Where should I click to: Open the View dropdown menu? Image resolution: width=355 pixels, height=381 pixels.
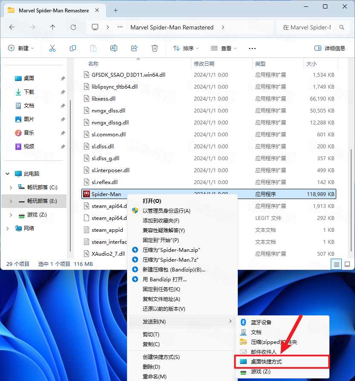click(224, 48)
